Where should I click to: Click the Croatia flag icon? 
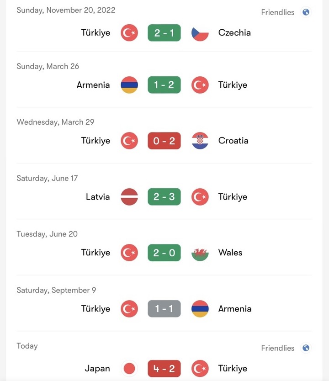(x=200, y=141)
